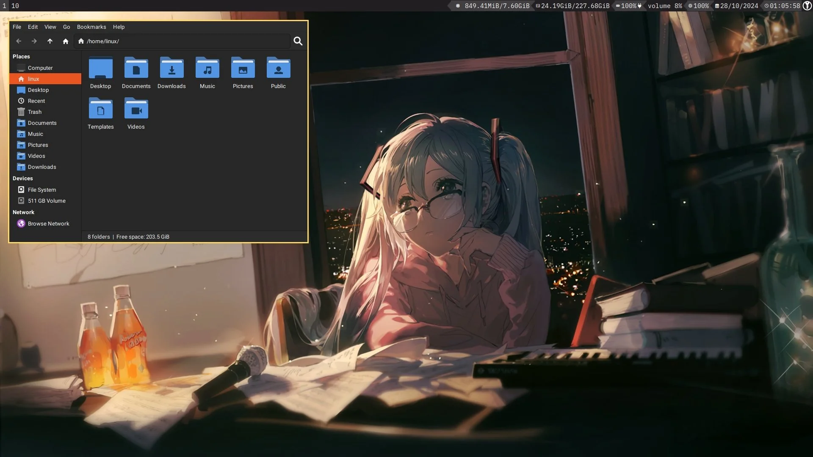Viewport: 813px width, 457px height.
Task: Open the Go menu
Action: click(66, 27)
